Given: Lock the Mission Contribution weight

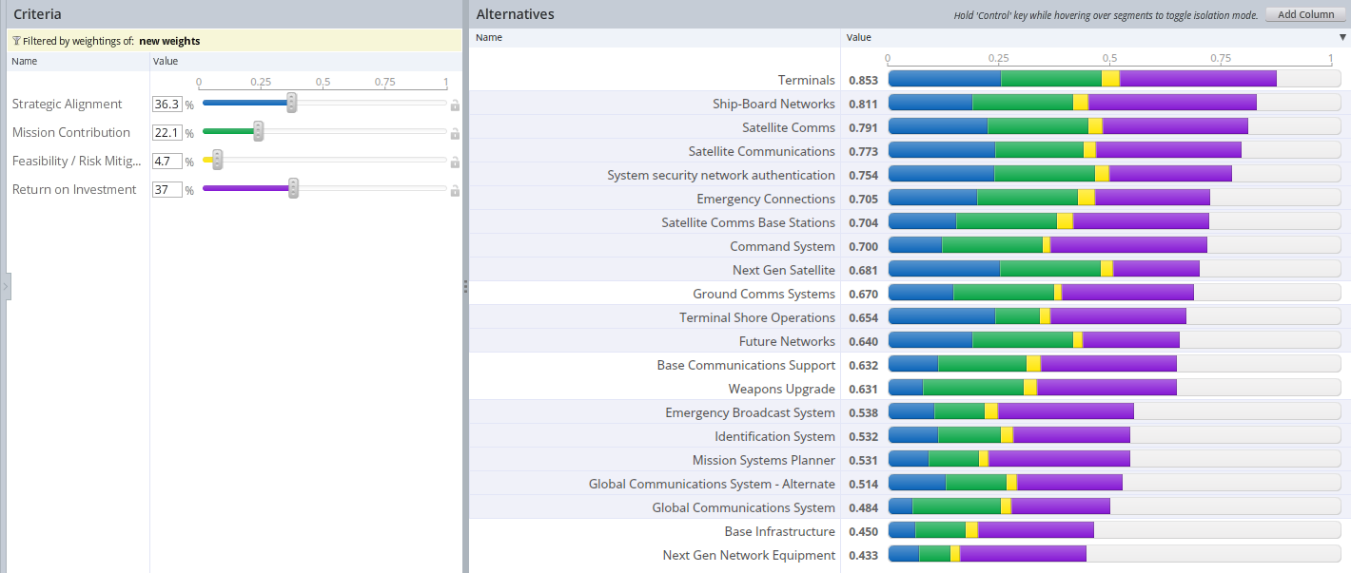Looking at the screenshot, I should tap(455, 134).
